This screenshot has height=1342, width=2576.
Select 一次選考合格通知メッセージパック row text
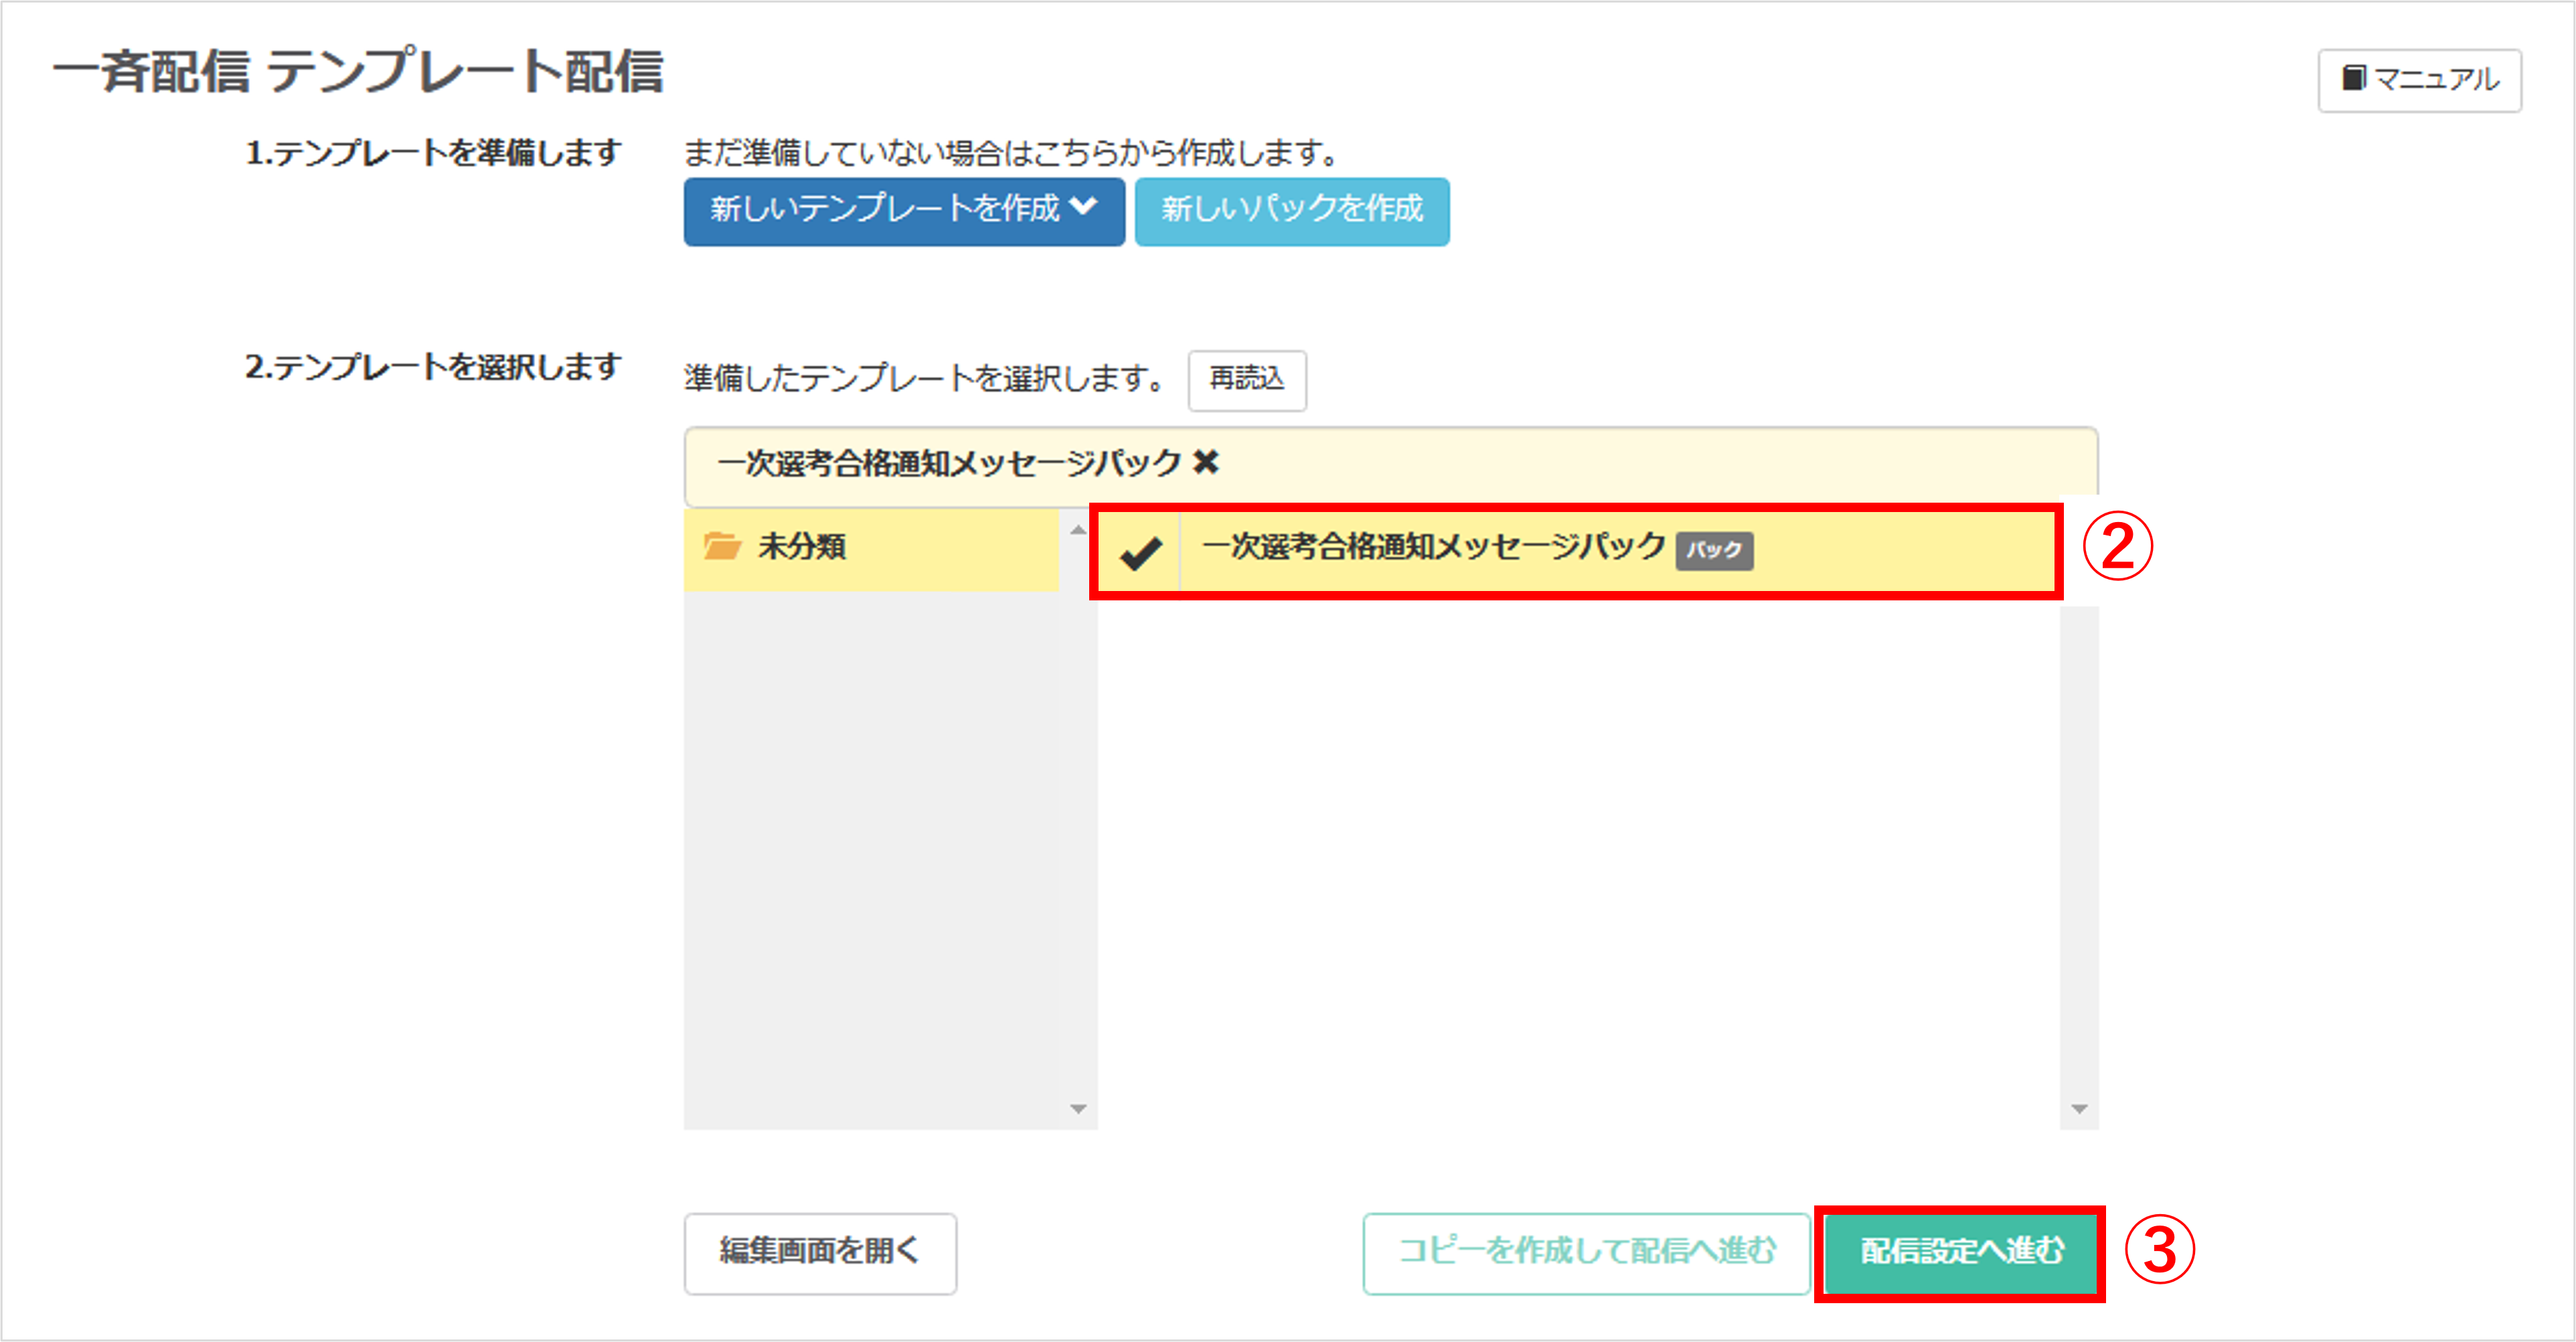click(x=1433, y=546)
